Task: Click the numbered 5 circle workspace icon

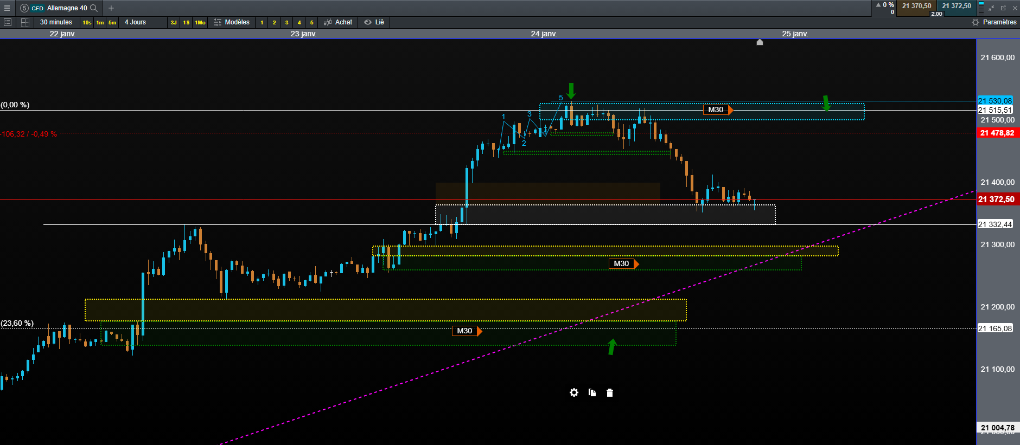Action: [x=24, y=8]
